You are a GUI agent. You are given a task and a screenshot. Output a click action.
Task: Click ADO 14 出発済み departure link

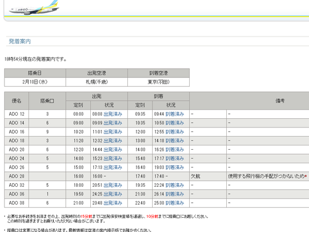click(x=112, y=123)
